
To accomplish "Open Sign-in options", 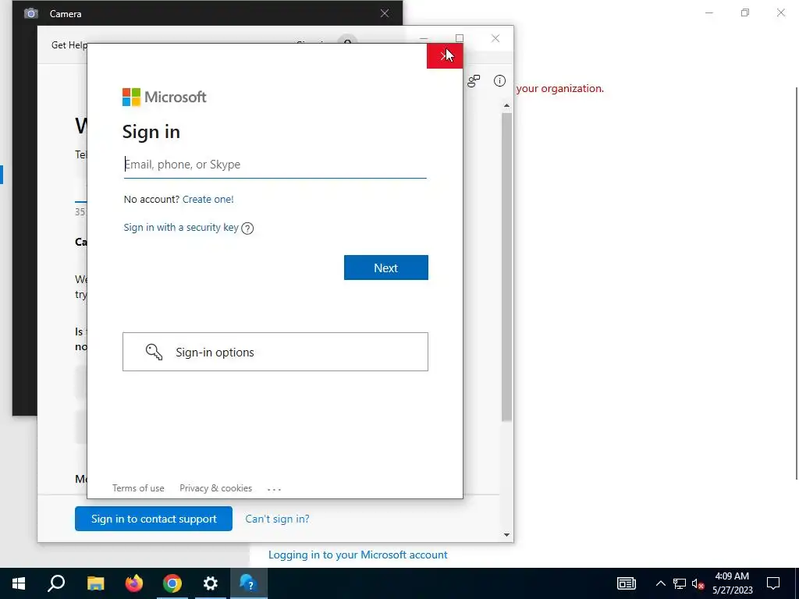I will (x=275, y=352).
